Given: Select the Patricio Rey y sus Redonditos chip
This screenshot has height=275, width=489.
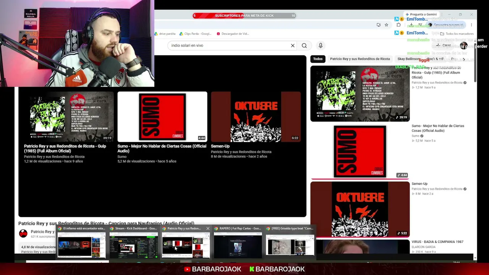Looking at the screenshot, I should (x=360, y=59).
